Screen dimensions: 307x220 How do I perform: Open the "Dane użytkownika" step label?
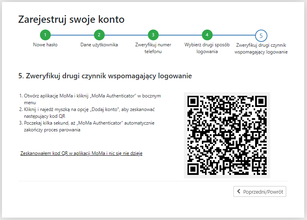pos(99,45)
